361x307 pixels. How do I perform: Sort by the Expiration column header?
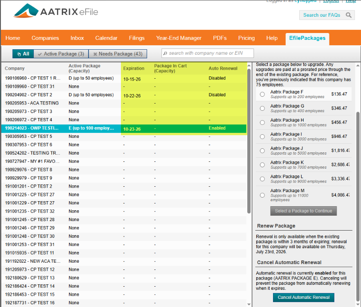click(x=134, y=69)
